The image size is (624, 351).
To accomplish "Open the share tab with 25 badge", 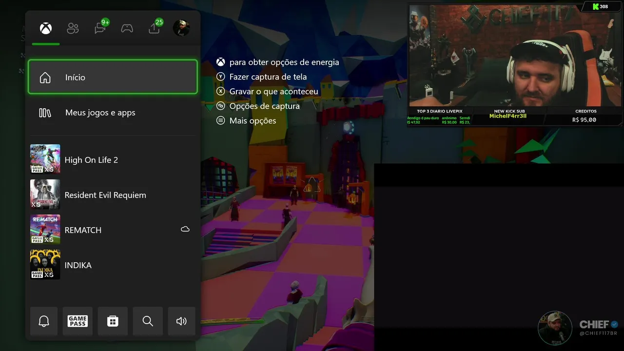I will pos(155,27).
